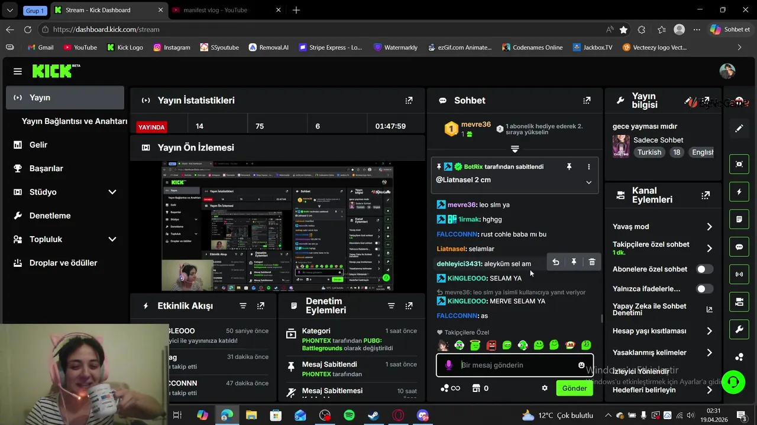Open the hamburger menu beside the KICK logo
Screen dimensions: 757x425
pyautogui.click(x=18, y=71)
